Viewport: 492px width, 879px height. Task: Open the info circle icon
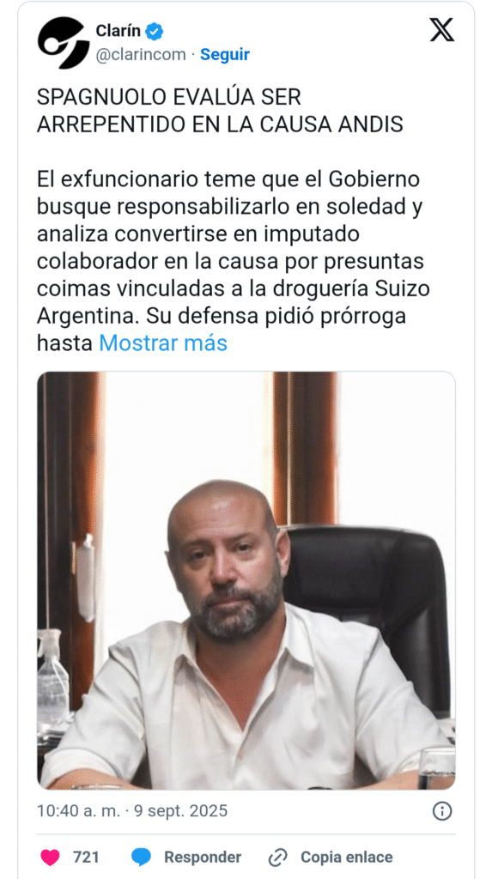tap(442, 810)
